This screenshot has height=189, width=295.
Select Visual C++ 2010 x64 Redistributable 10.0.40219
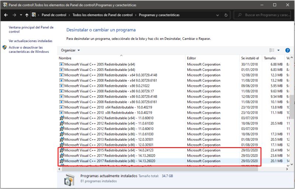click(x=174, y=107)
